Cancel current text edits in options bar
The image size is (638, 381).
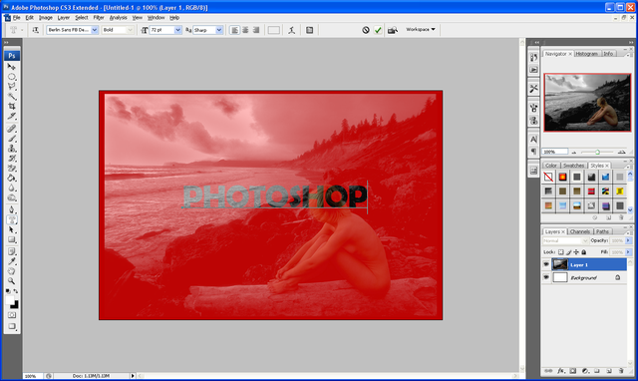click(x=366, y=30)
